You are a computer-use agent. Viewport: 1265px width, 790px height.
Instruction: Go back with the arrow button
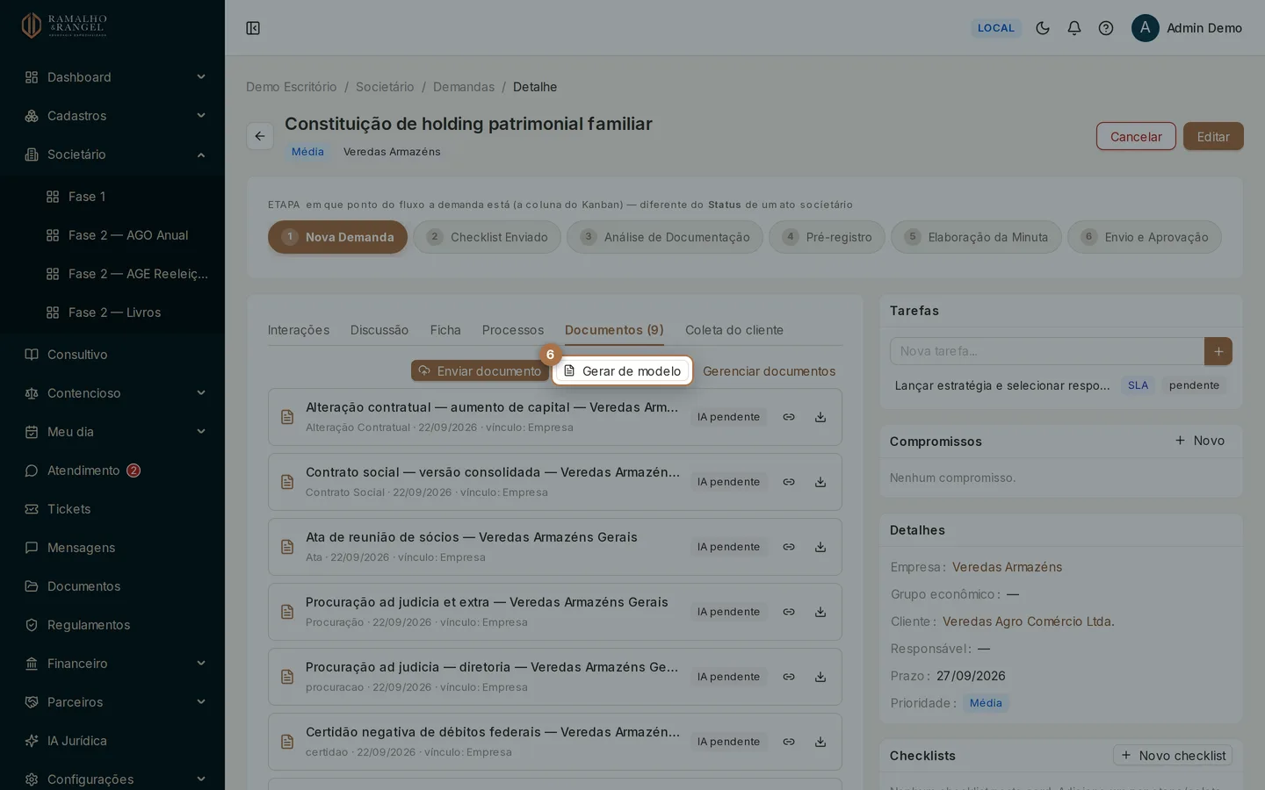260,136
